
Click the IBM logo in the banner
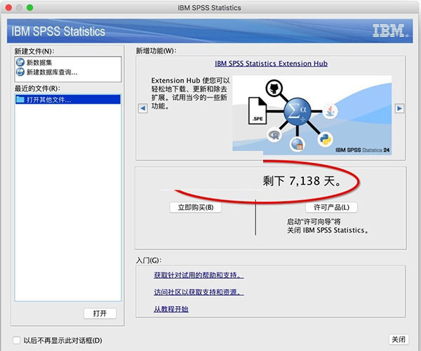pos(390,31)
